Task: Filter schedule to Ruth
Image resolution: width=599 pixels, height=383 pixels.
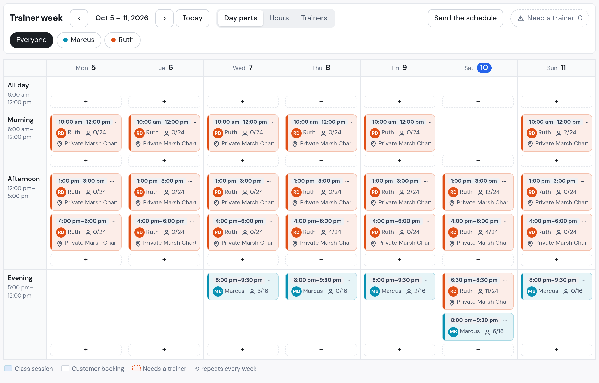Action: point(122,40)
